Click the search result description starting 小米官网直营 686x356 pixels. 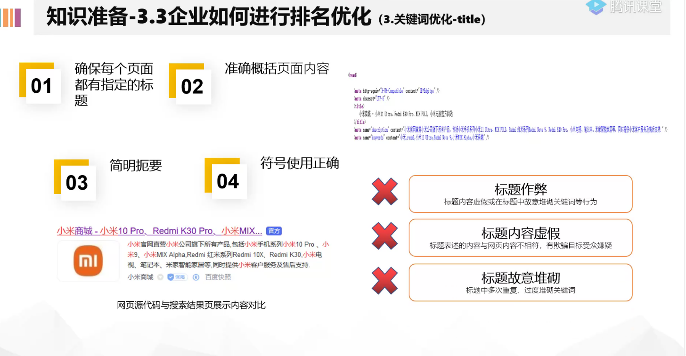click(x=228, y=255)
